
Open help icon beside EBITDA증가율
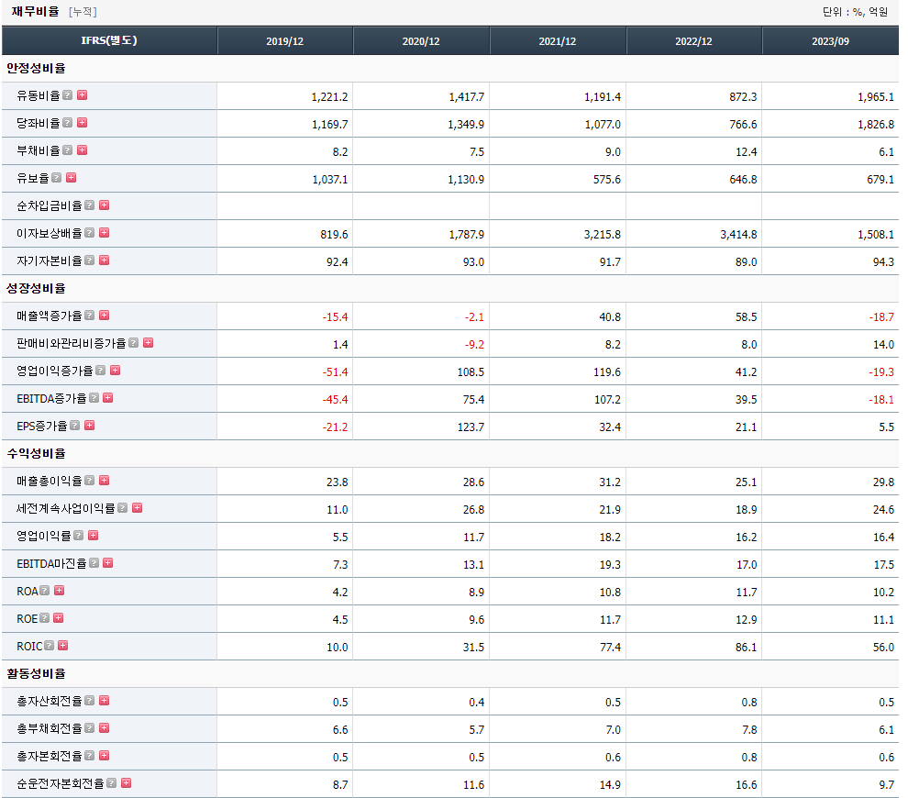94,398
